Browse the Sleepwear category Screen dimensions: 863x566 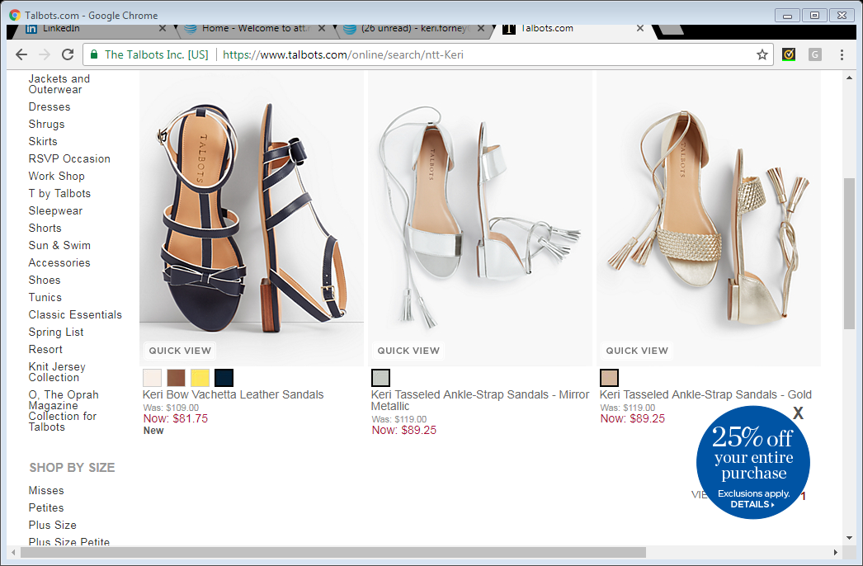[55, 211]
